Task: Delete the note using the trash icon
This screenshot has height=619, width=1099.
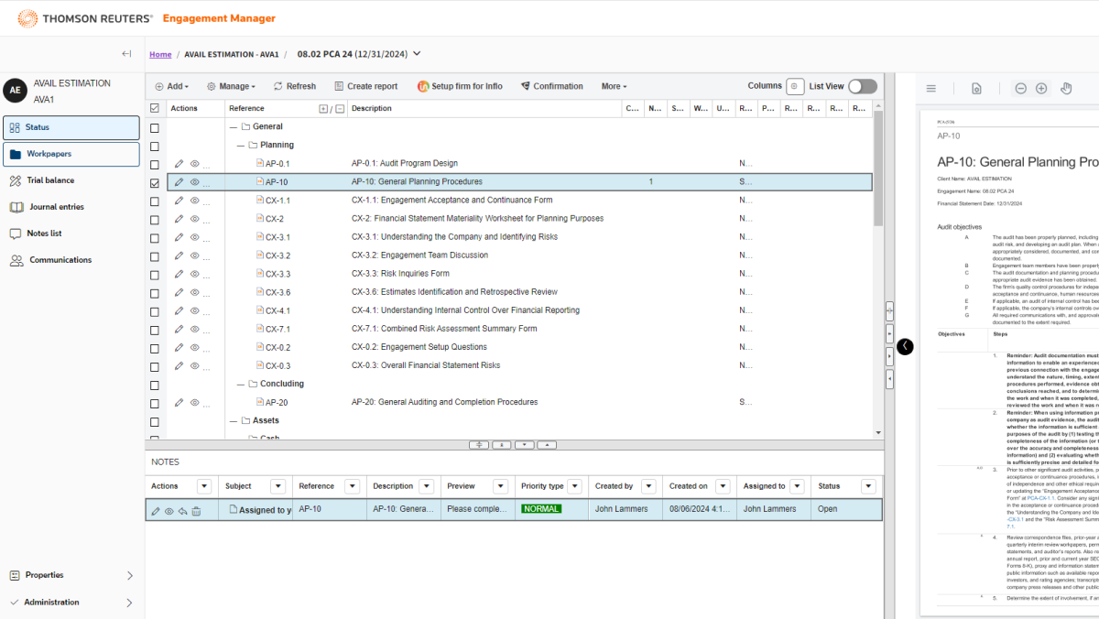Action: 196,511
